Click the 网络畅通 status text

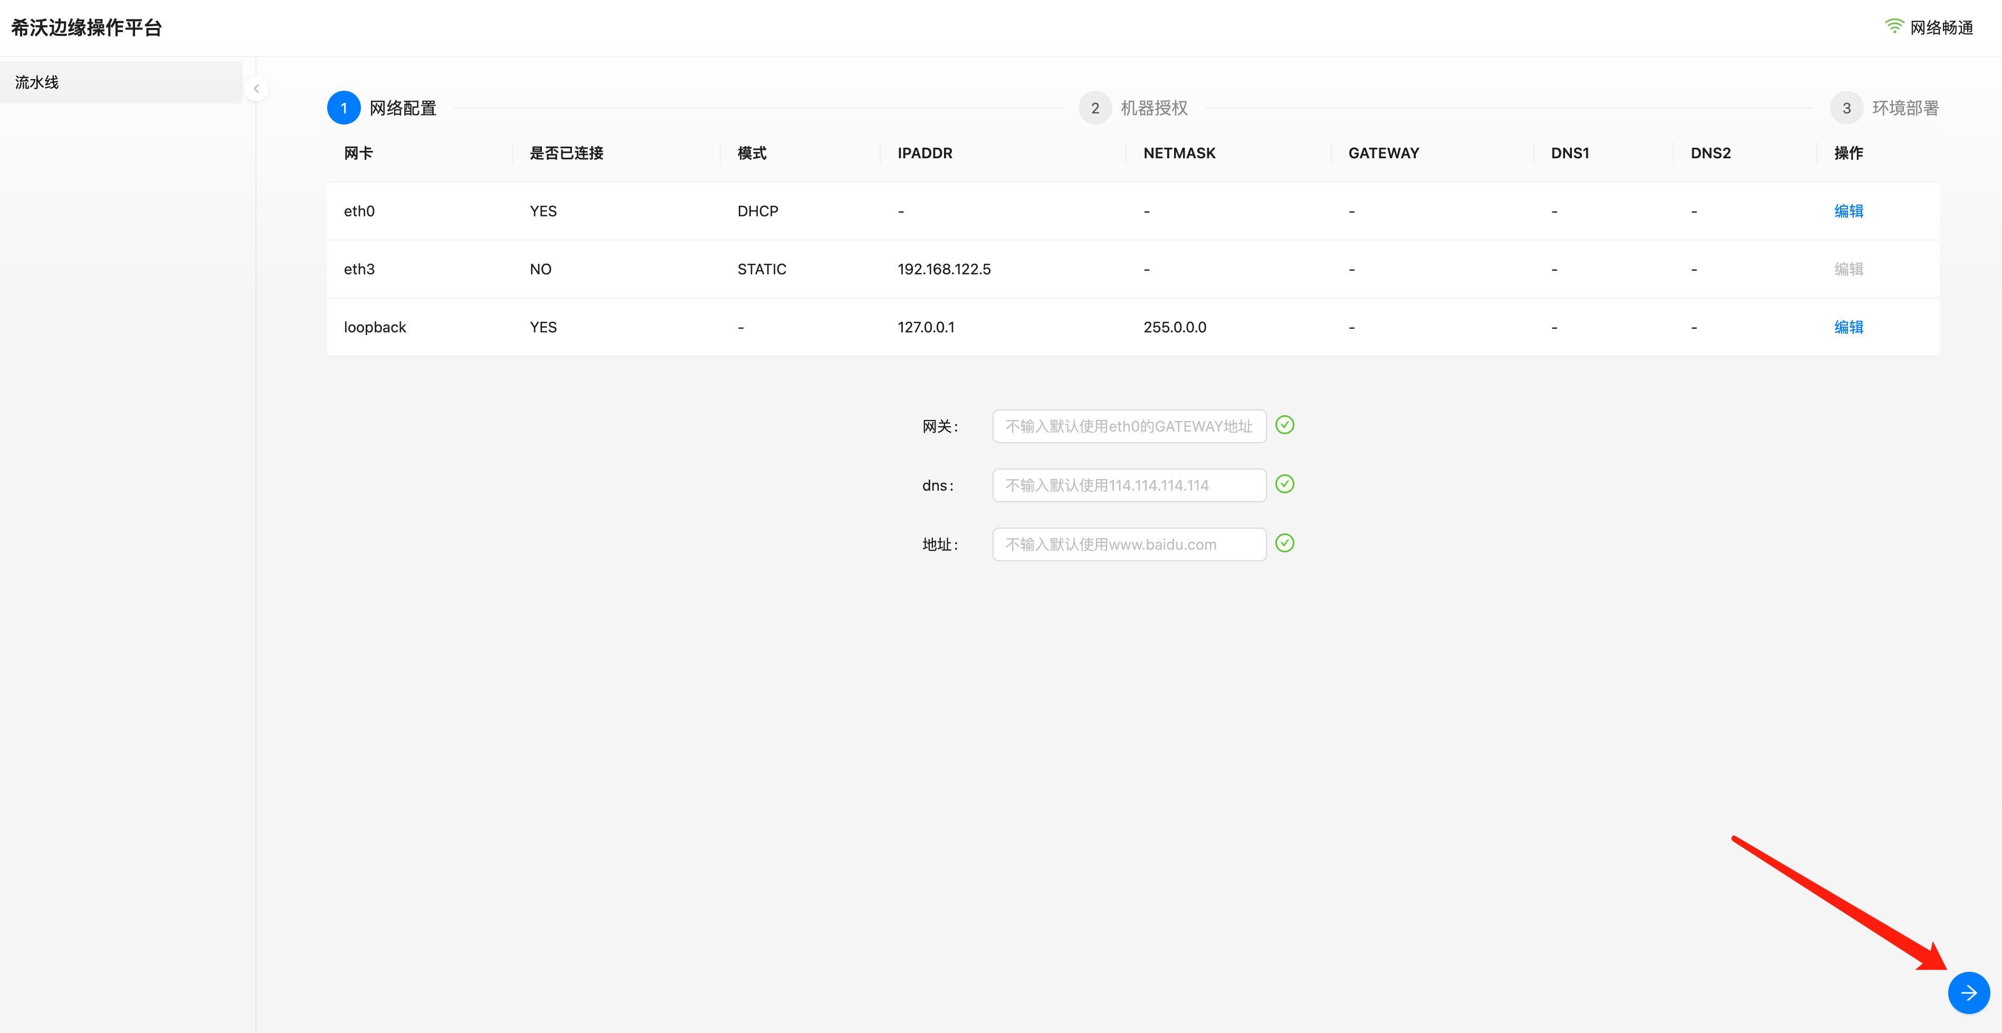pos(1941,27)
